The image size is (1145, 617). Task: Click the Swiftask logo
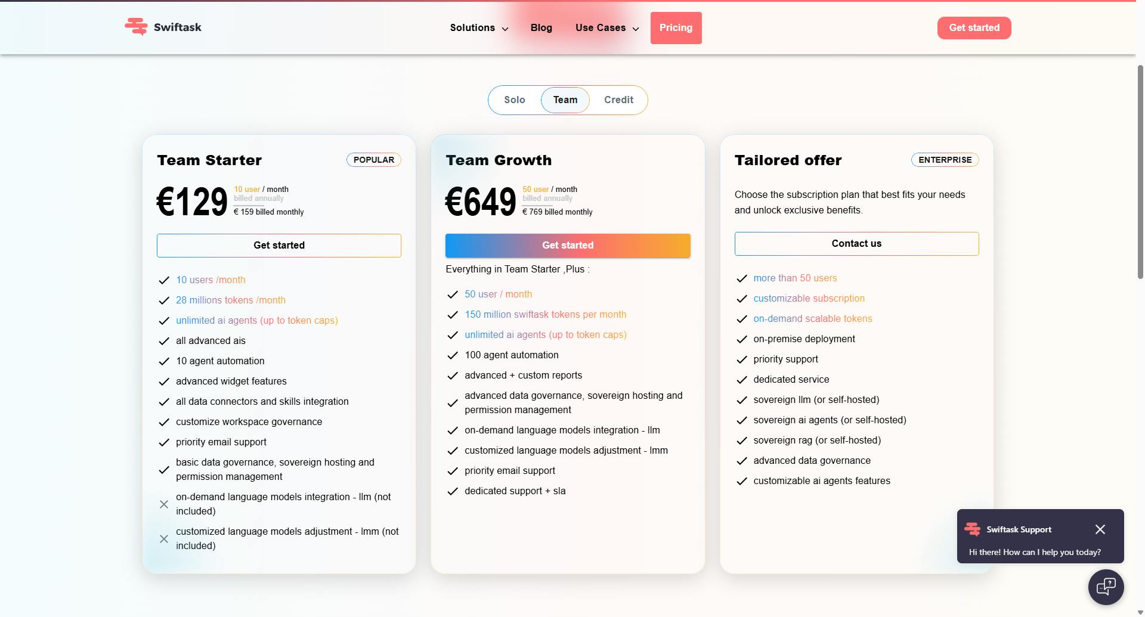[x=162, y=27]
